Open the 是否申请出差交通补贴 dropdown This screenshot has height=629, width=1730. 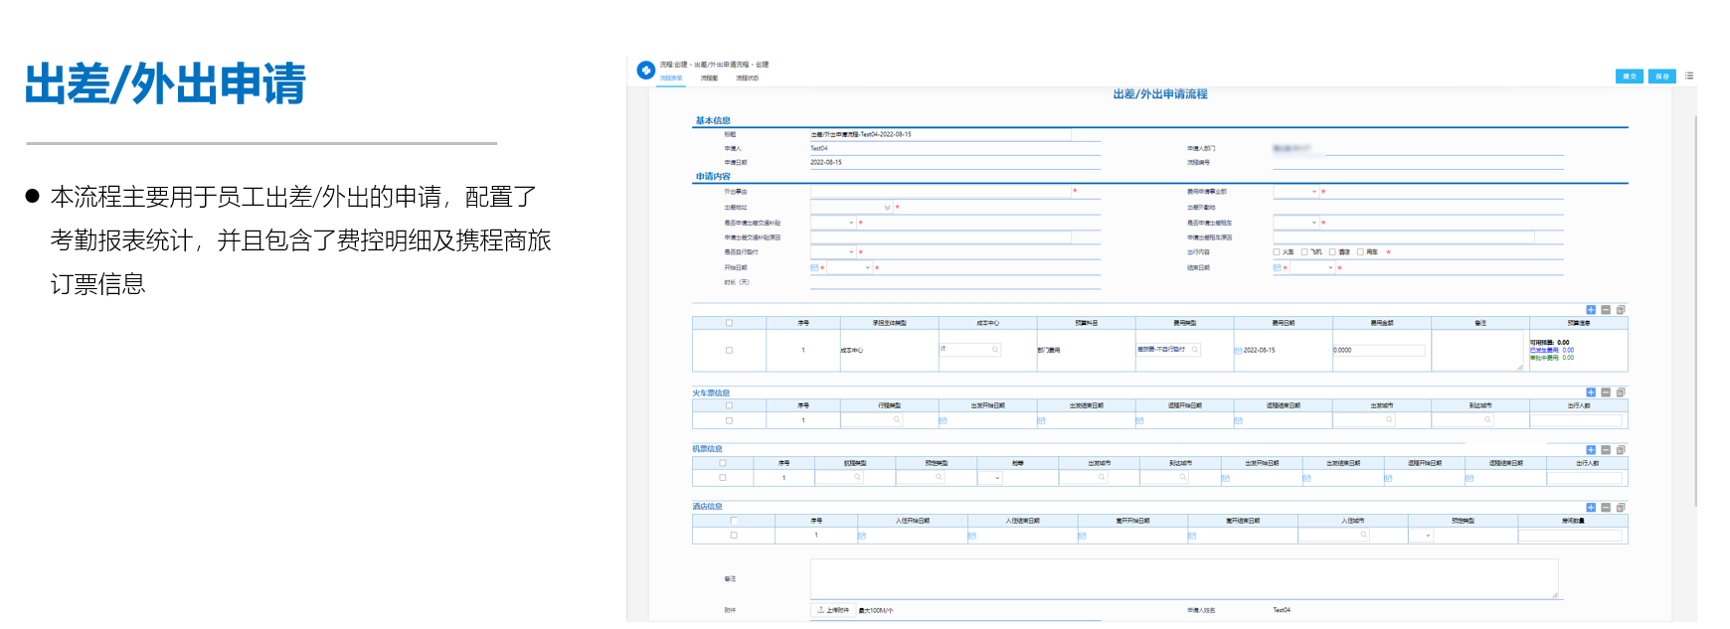[833, 223]
